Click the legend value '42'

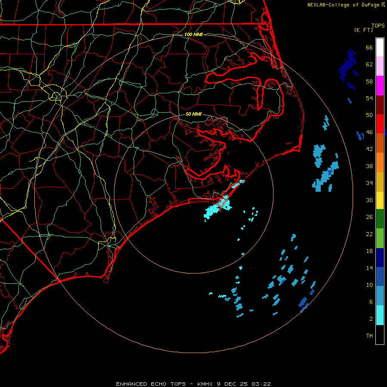click(369, 149)
